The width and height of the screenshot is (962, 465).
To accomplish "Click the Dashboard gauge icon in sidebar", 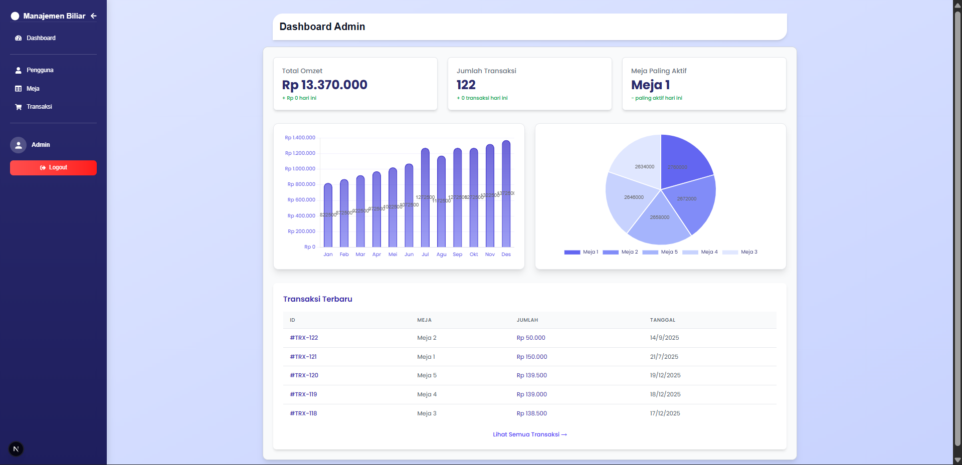I will point(19,38).
